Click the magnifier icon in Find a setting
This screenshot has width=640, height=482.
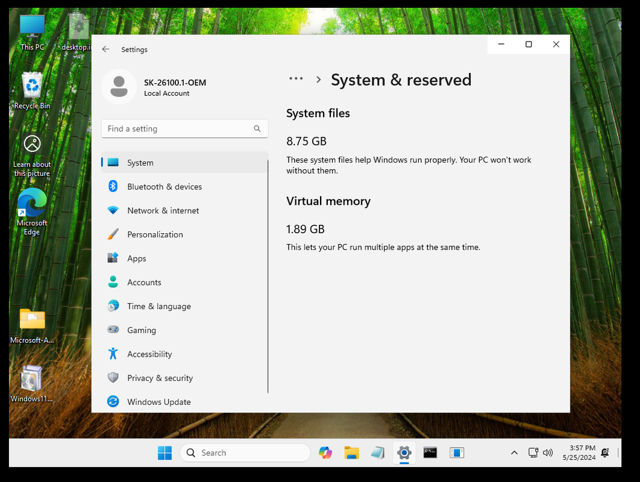pos(257,128)
